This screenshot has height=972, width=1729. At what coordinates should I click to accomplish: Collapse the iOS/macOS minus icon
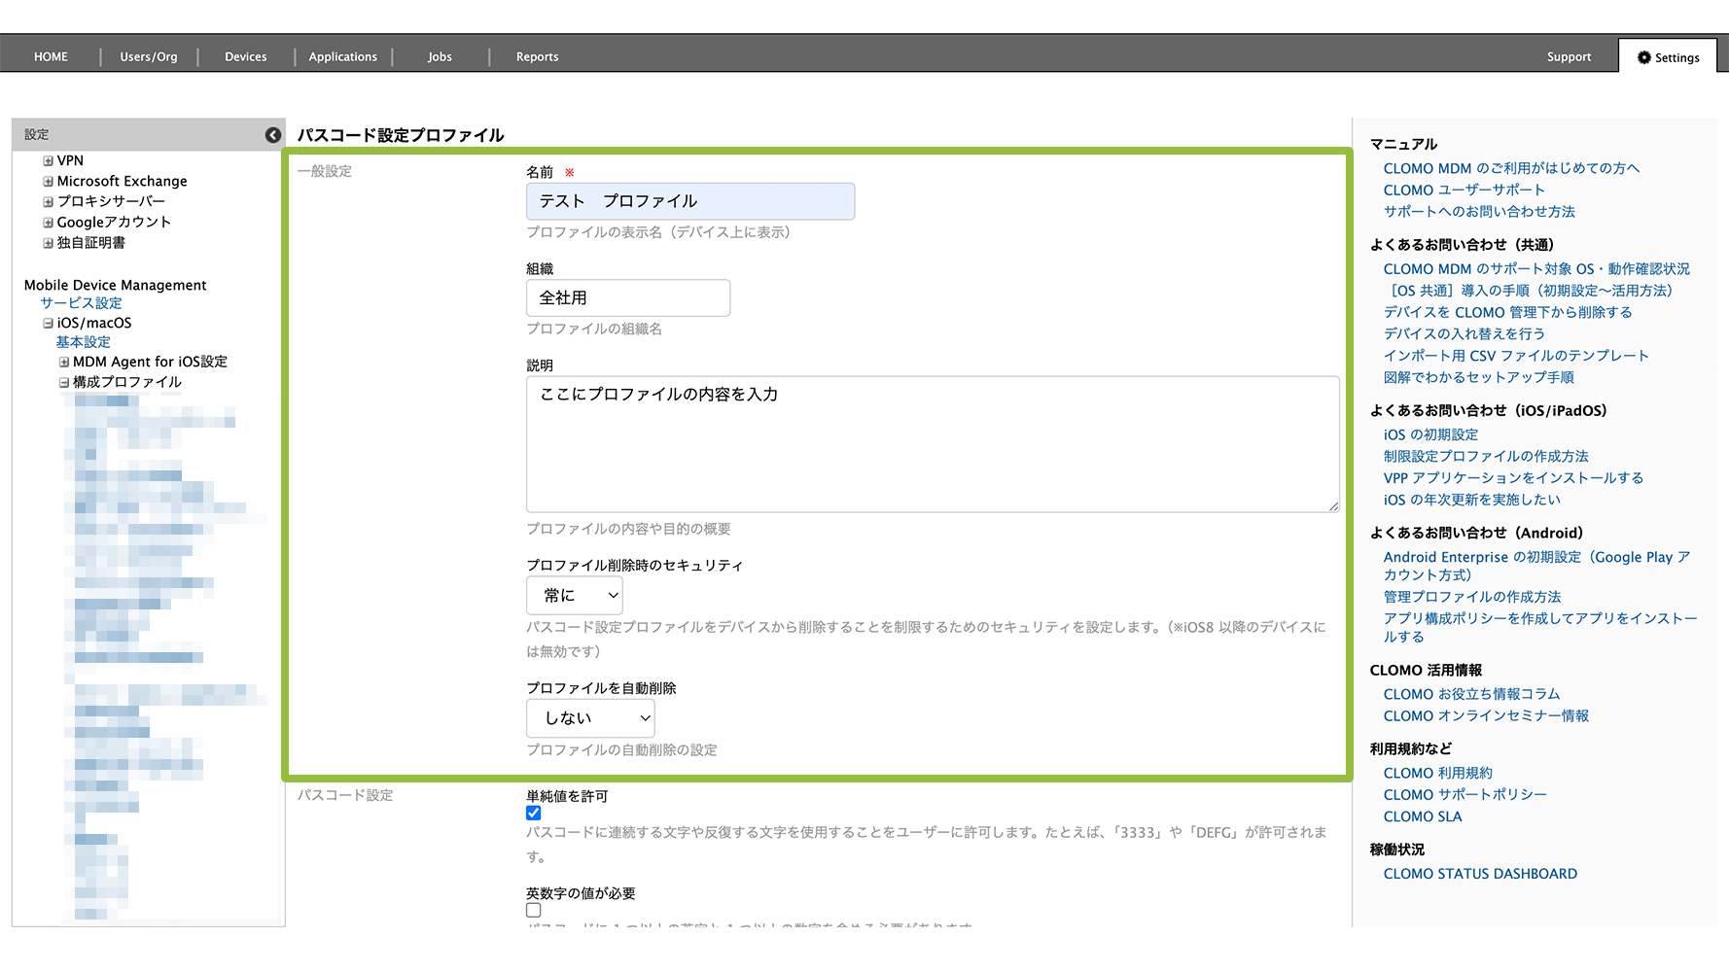[49, 324]
